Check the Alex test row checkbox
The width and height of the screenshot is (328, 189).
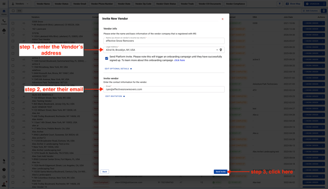pos(13,182)
